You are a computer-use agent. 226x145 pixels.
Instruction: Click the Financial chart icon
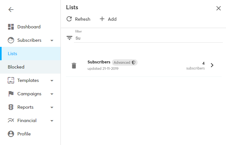[x=11, y=120]
